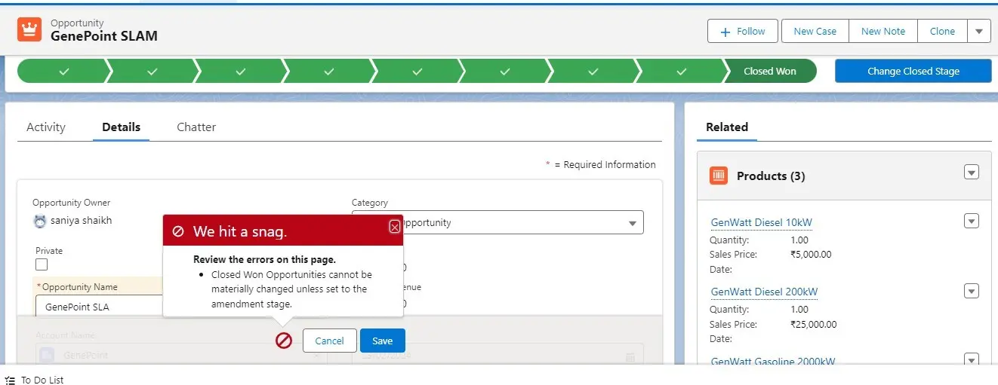The image size is (998, 385).
Task: Open actions menu for GenWatt Diesel 10kW
Action: (972, 221)
